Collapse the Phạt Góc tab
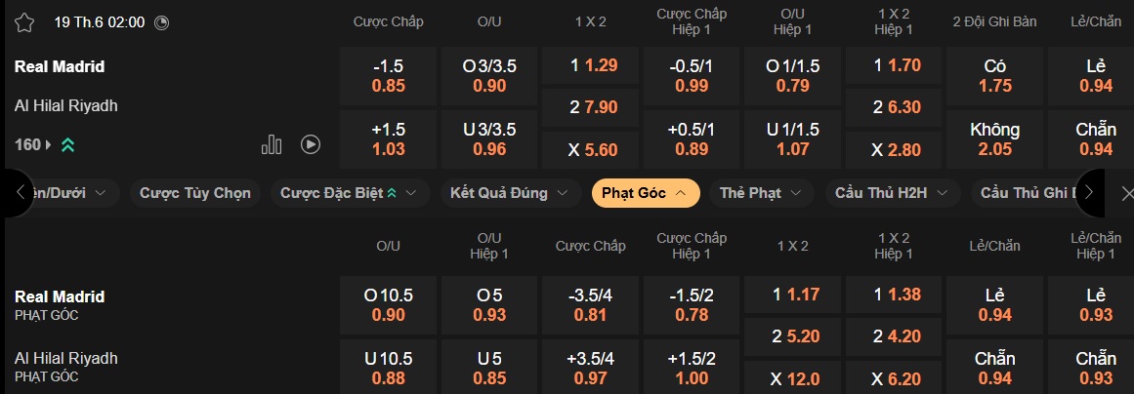The image size is (1134, 394). pyautogui.click(x=646, y=193)
